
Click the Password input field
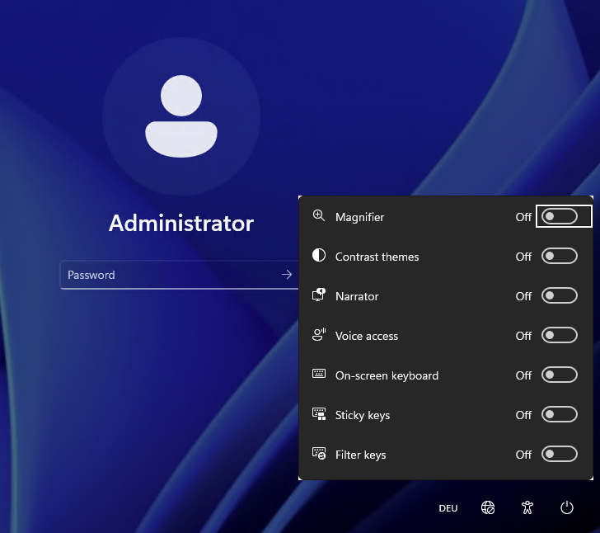(x=168, y=275)
